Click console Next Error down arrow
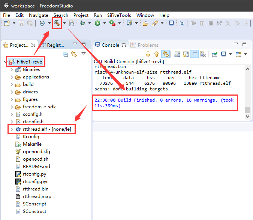This screenshot has width=253, height=220. pyautogui.click(x=148, y=54)
